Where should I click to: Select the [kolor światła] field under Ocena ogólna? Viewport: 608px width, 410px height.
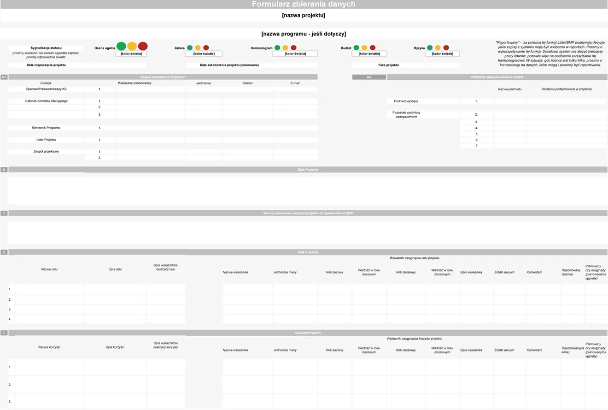(x=131, y=54)
